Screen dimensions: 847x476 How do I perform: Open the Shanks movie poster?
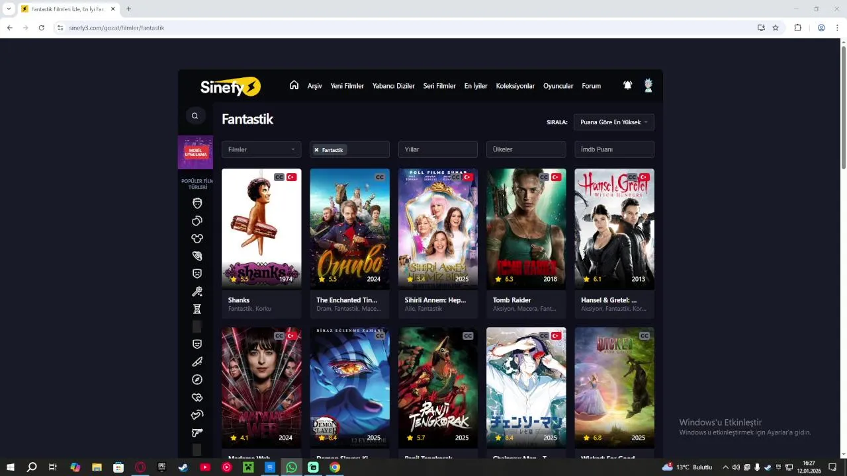click(261, 229)
